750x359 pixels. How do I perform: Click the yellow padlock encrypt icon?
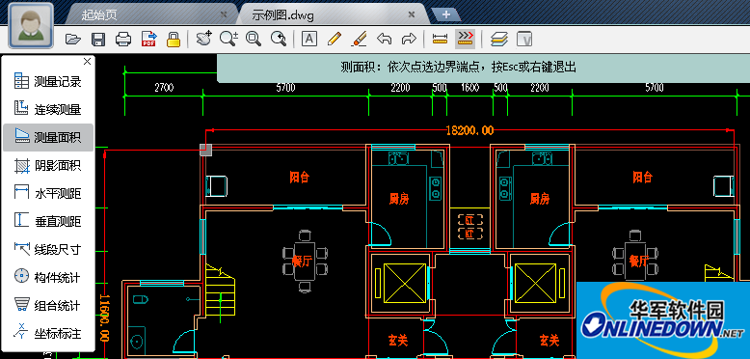[174, 39]
